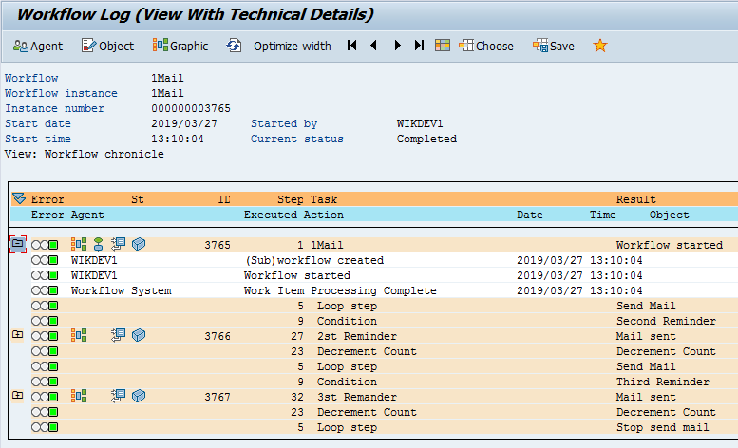Open the Graphic workflow log view
738x448 pixels.
[180, 47]
